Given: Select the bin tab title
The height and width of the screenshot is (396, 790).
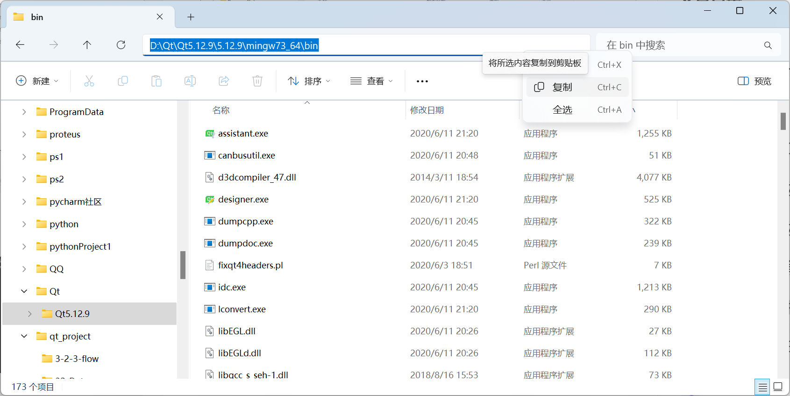Looking at the screenshot, I should [x=37, y=17].
